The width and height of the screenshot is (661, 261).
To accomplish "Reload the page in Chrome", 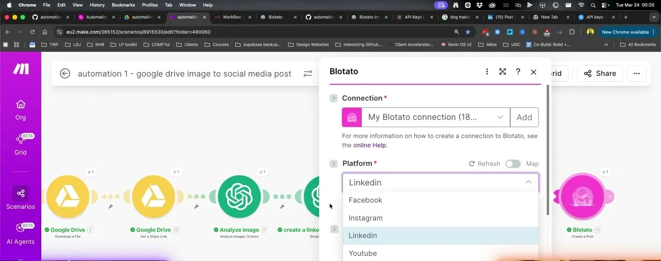I will (x=32, y=32).
